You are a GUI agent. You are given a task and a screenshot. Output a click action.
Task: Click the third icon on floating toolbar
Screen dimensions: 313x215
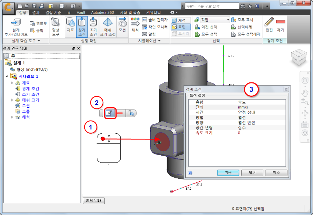(x=131, y=113)
